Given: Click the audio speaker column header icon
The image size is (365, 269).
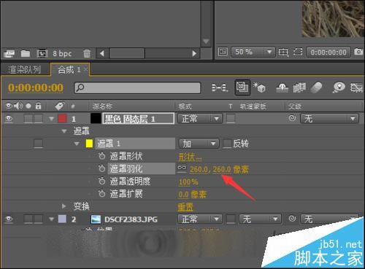Looking at the screenshot, I should coord(18,106).
